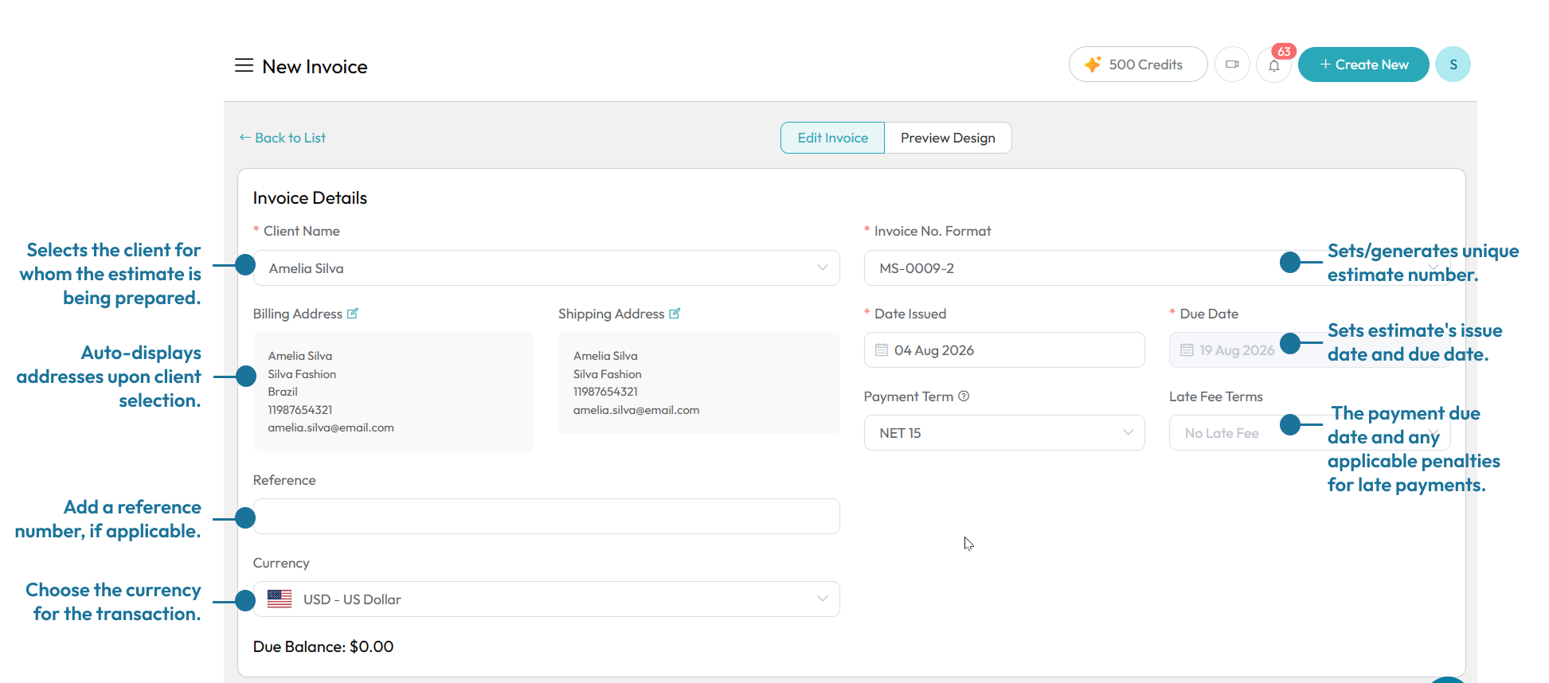The image size is (1549, 683).
Task: Click the Billing Address details box
Action: 393,392
